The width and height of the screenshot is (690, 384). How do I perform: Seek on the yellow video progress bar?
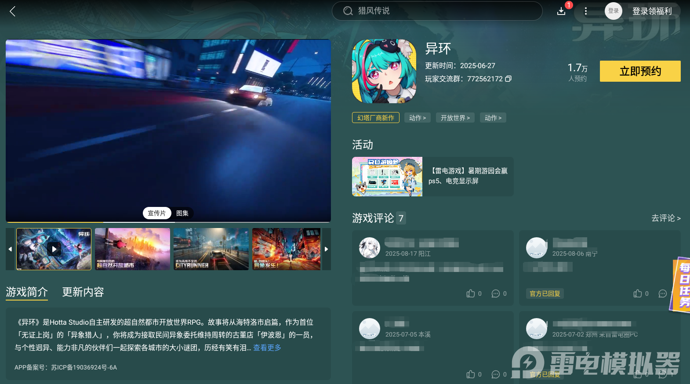tap(168, 222)
